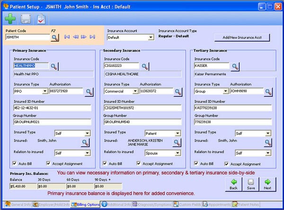
Task: Search Tertiary insured Smith, John magnifier
Action: (x=268, y=142)
